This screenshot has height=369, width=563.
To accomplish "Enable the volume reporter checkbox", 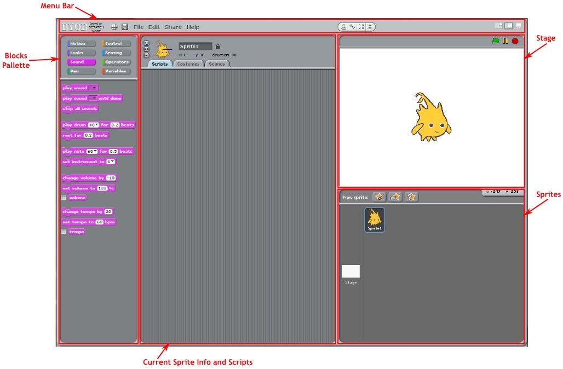I will click(x=64, y=198).
